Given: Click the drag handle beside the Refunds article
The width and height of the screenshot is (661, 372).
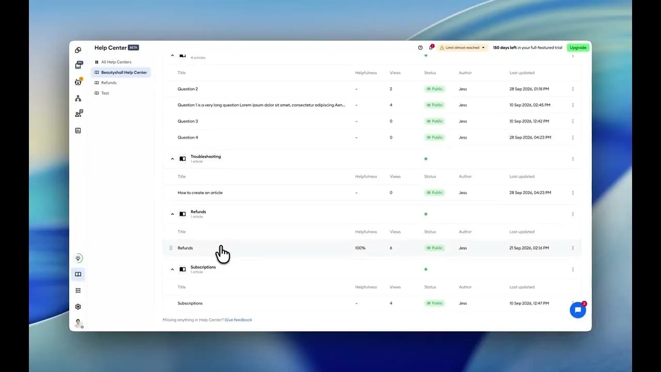Looking at the screenshot, I should (171, 248).
